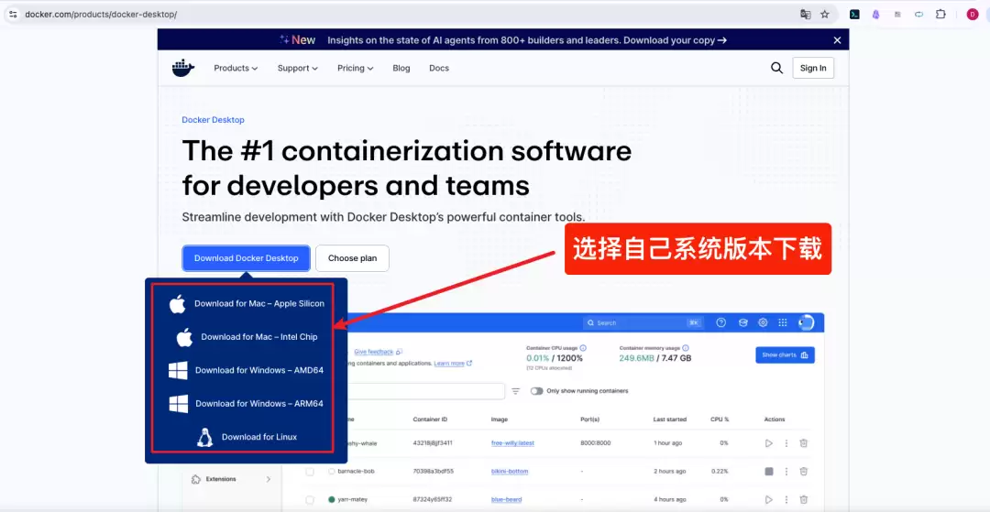
Task: Click the Docker whale logo
Action: tap(183, 68)
